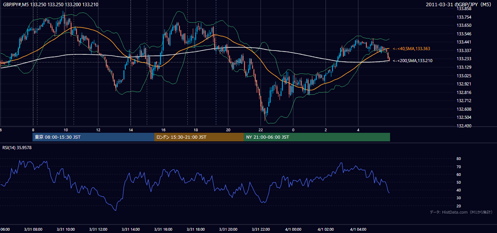497x233 pixels.
Task: Click the 3/31 22:00 time label
Action: (261, 229)
